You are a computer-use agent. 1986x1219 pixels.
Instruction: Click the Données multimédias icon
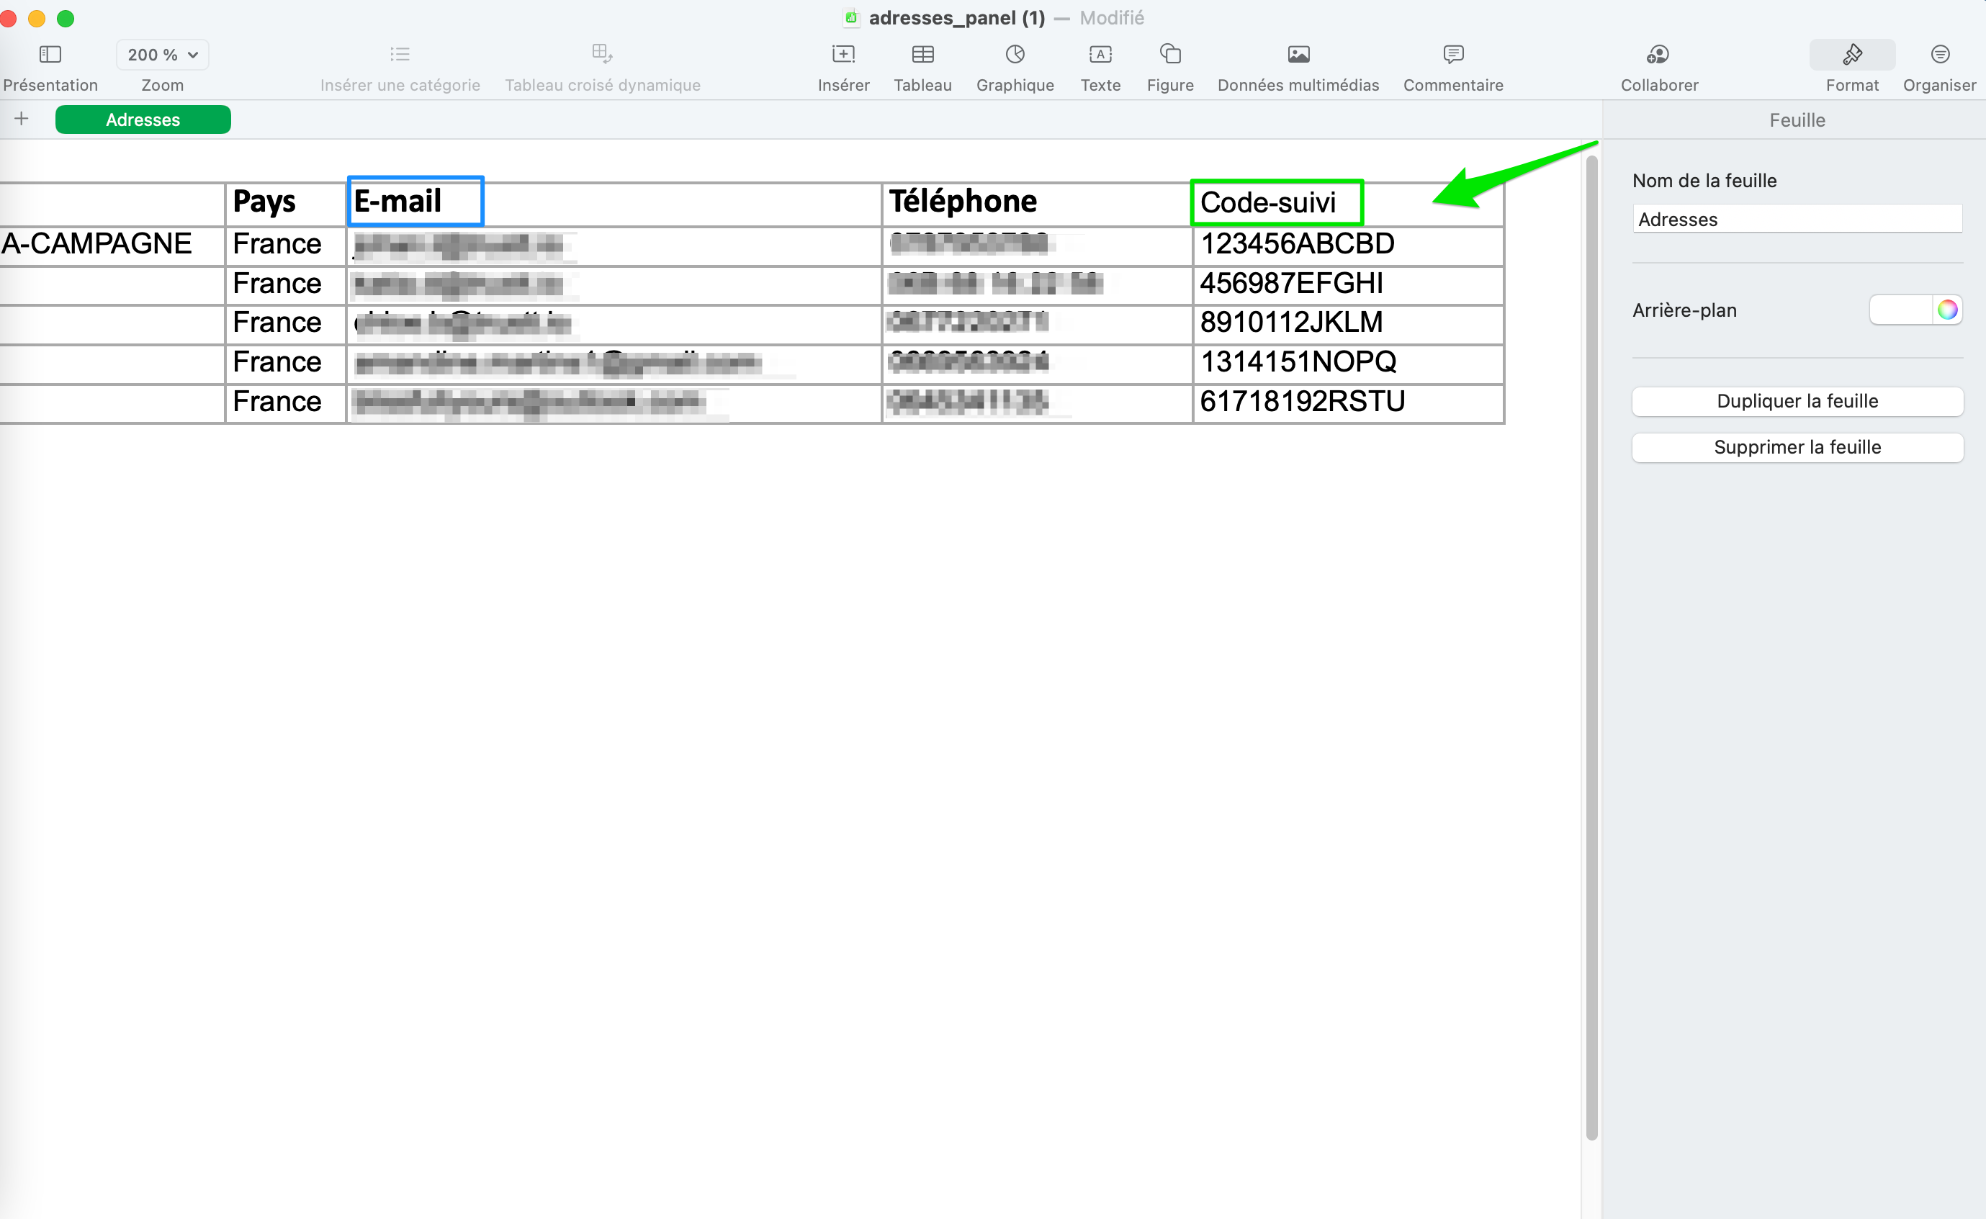click(1298, 55)
